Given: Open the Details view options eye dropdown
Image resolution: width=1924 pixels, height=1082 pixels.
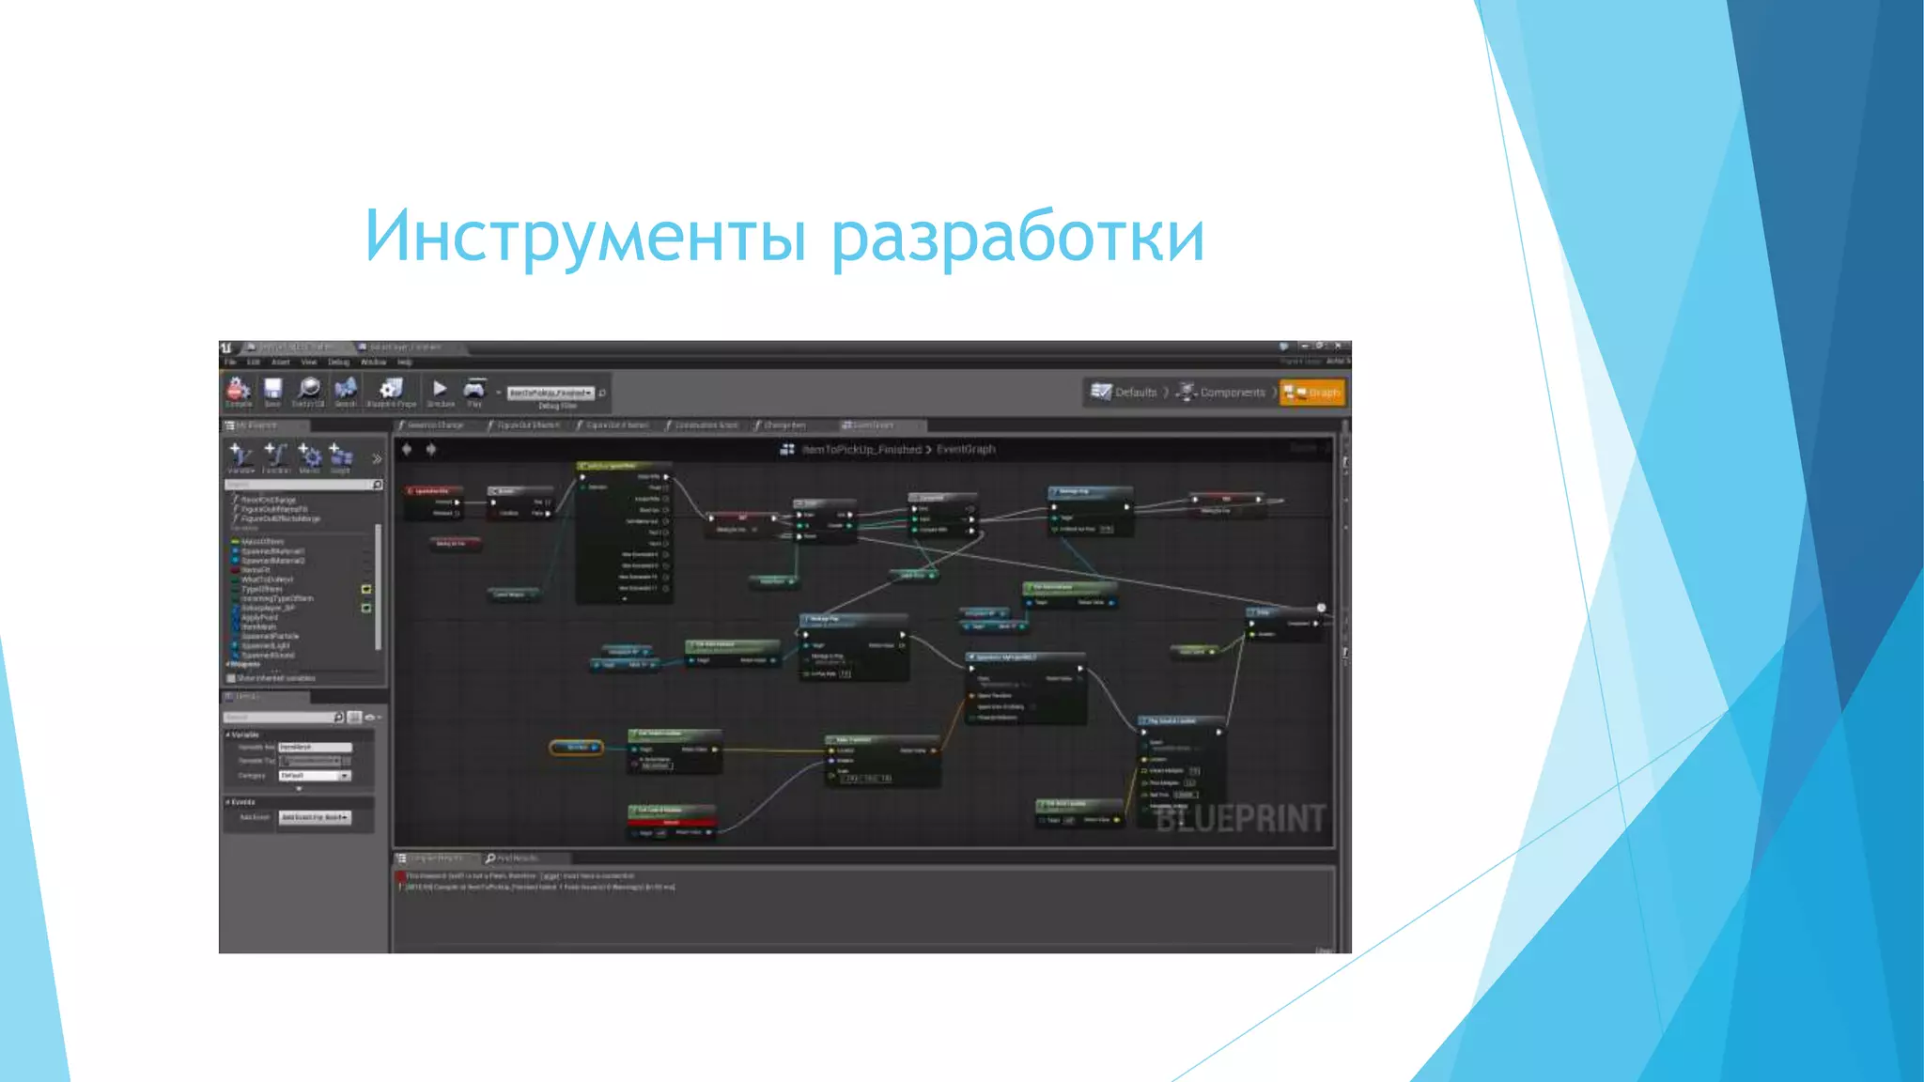Looking at the screenshot, I should coord(372,717).
